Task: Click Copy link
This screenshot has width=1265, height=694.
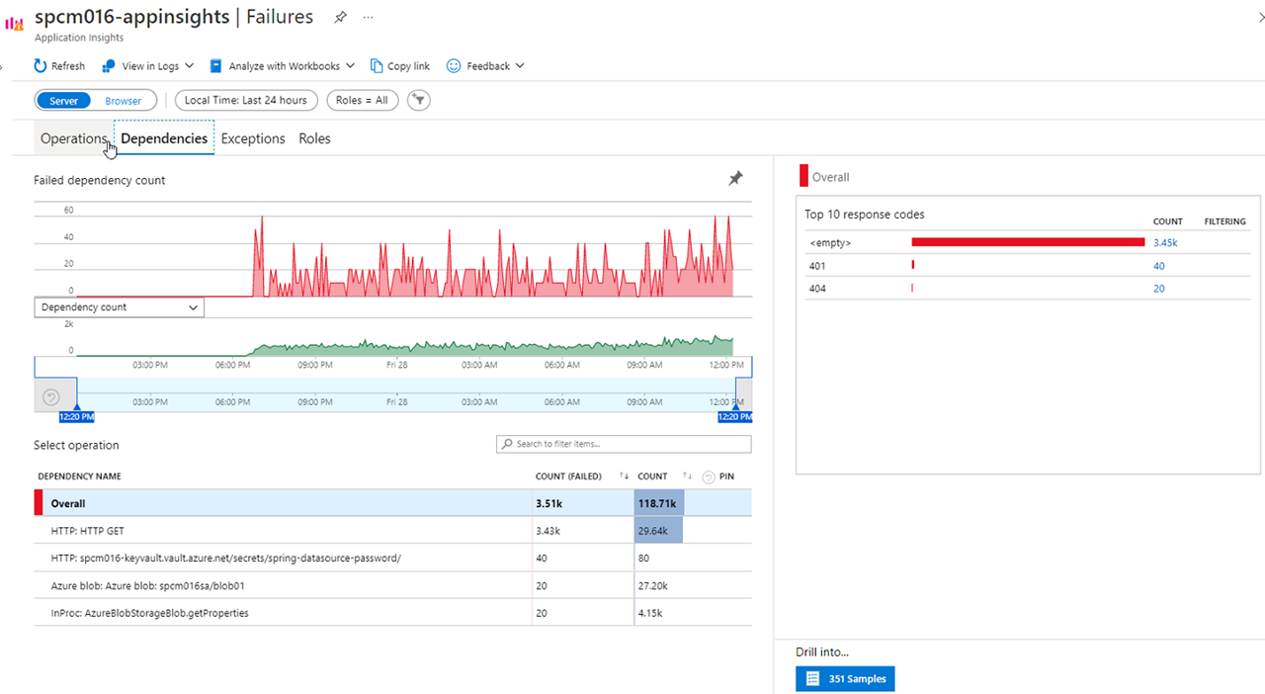Action: pos(400,66)
